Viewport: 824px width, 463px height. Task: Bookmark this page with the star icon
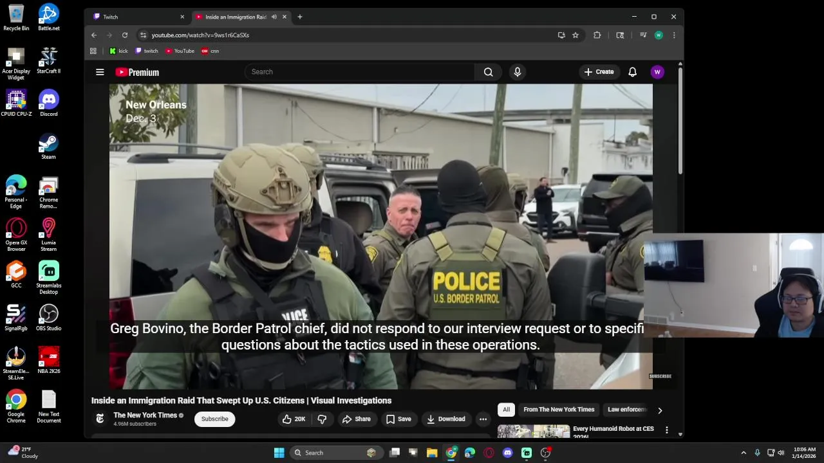click(x=576, y=35)
